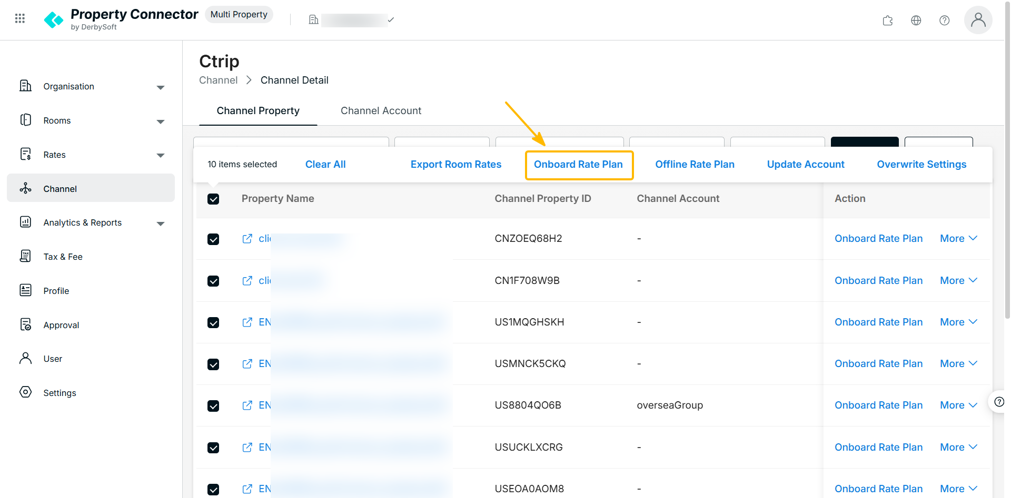Switch to the Channel Property tab
Image resolution: width=1011 pixels, height=498 pixels.
(258, 111)
